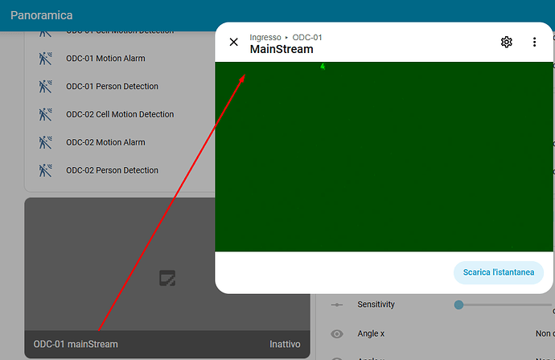Open ODC-01 Motion Alarm entity

click(x=105, y=59)
